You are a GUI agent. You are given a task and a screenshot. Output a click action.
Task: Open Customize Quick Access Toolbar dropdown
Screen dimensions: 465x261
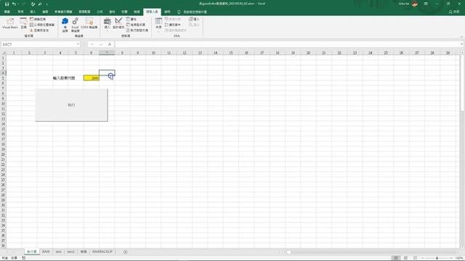click(46, 4)
